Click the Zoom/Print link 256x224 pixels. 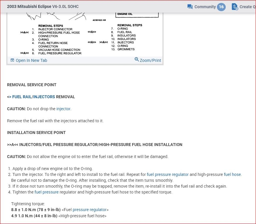click(x=150, y=60)
